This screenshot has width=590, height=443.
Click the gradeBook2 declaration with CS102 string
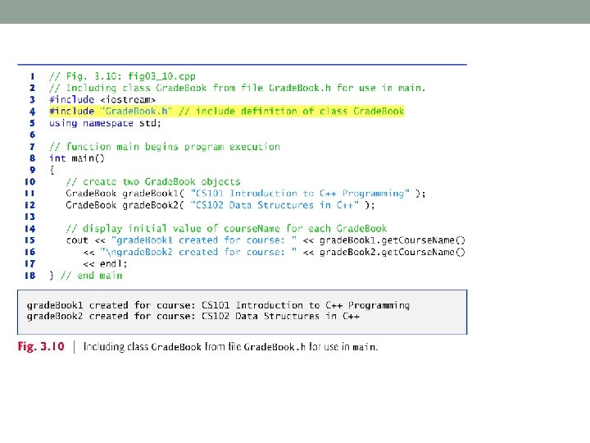pyautogui.click(x=220, y=205)
